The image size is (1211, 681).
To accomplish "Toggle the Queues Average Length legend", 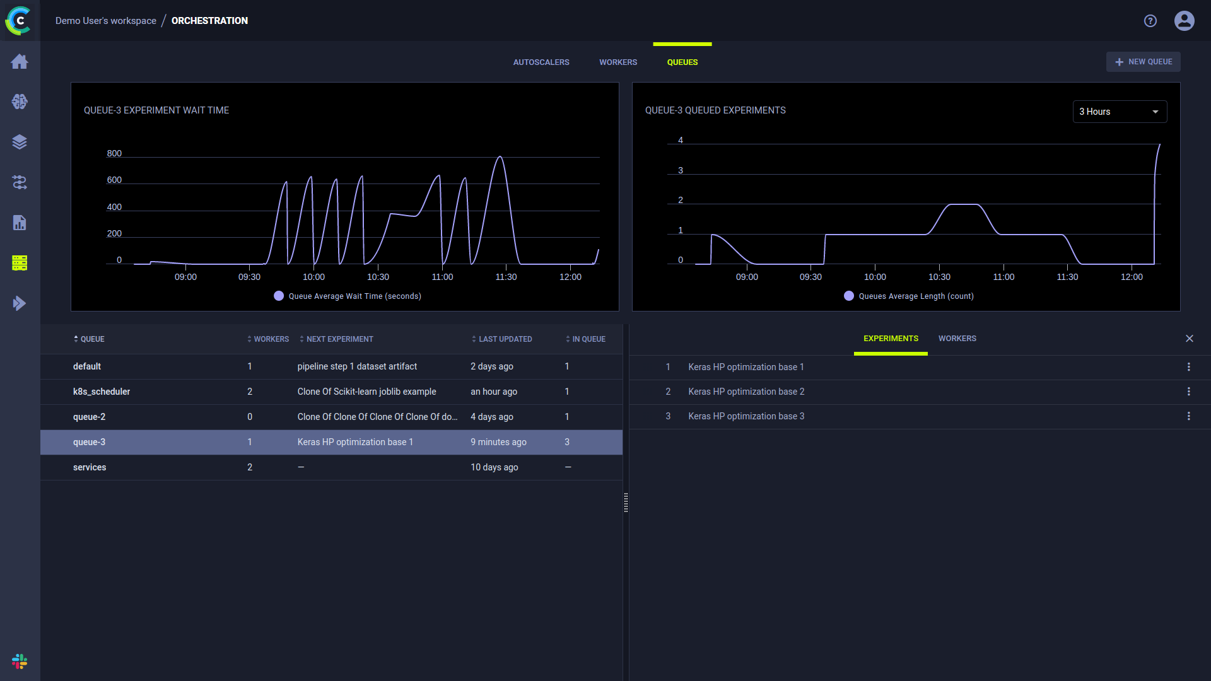I will tap(908, 296).
